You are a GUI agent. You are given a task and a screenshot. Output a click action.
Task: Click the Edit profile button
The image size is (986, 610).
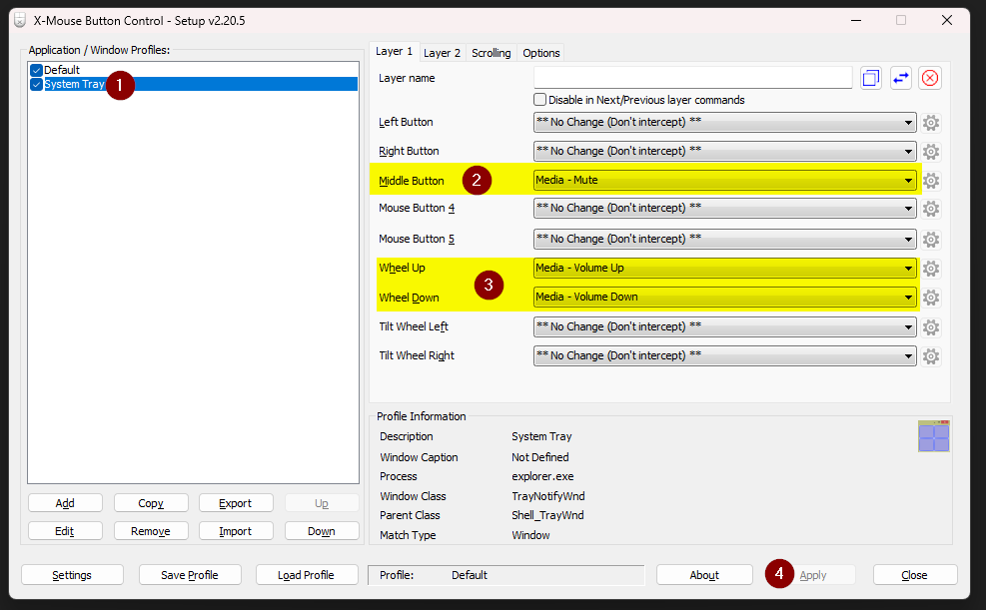(x=65, y=531)
